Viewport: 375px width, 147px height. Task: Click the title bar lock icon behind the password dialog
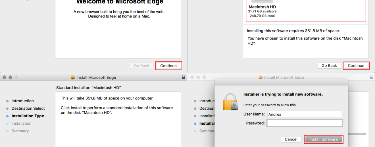click(x=371, y=77)
